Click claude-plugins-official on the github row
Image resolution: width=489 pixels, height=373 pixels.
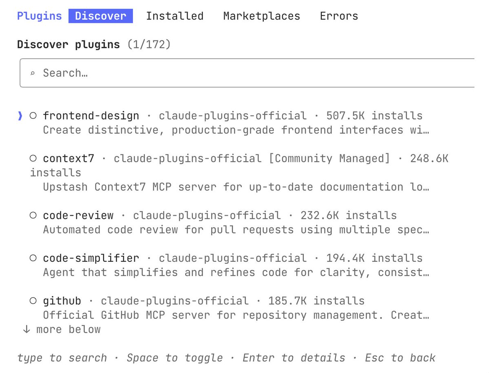point(175,301)
